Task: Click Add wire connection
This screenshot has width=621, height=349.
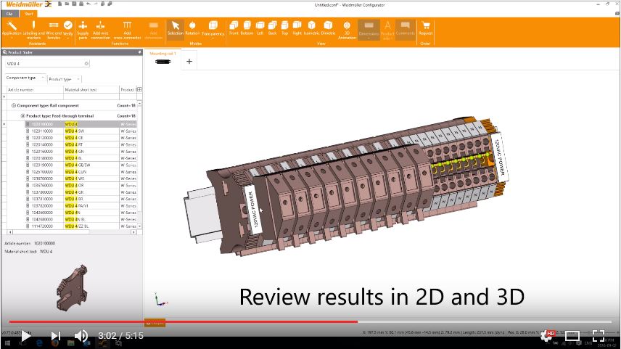Action: (x=101, y=30)
